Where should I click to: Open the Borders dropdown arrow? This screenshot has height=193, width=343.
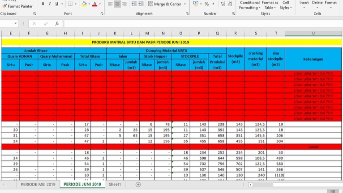[76, 4]
